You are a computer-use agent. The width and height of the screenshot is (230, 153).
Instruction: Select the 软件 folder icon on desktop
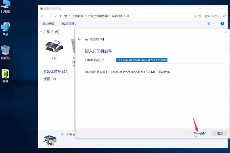pos(6,76)
